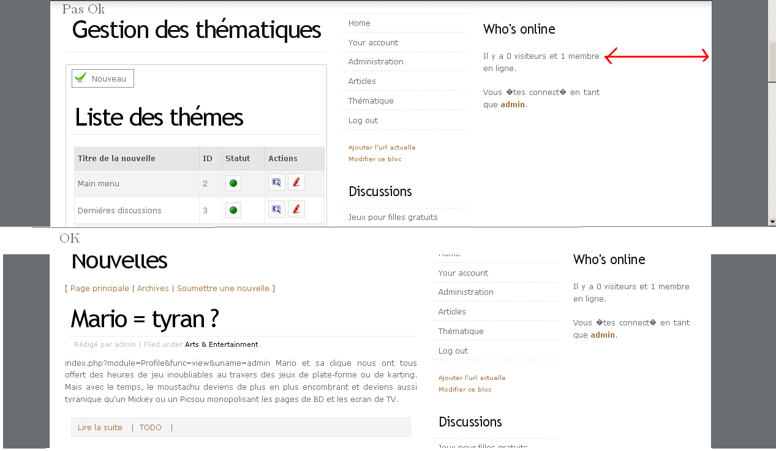Click Discussions heading in OK page

pyautogui.click(x=470, y=422)
